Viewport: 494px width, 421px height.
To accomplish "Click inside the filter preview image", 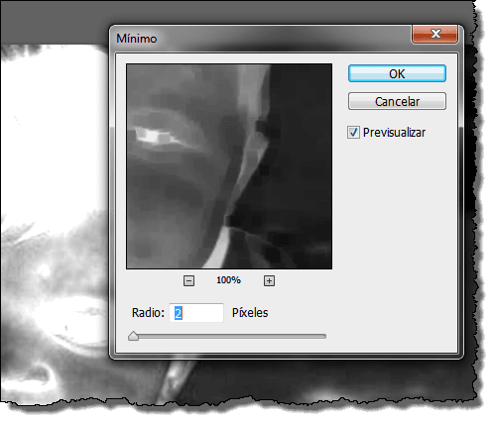I will point(229,166).
